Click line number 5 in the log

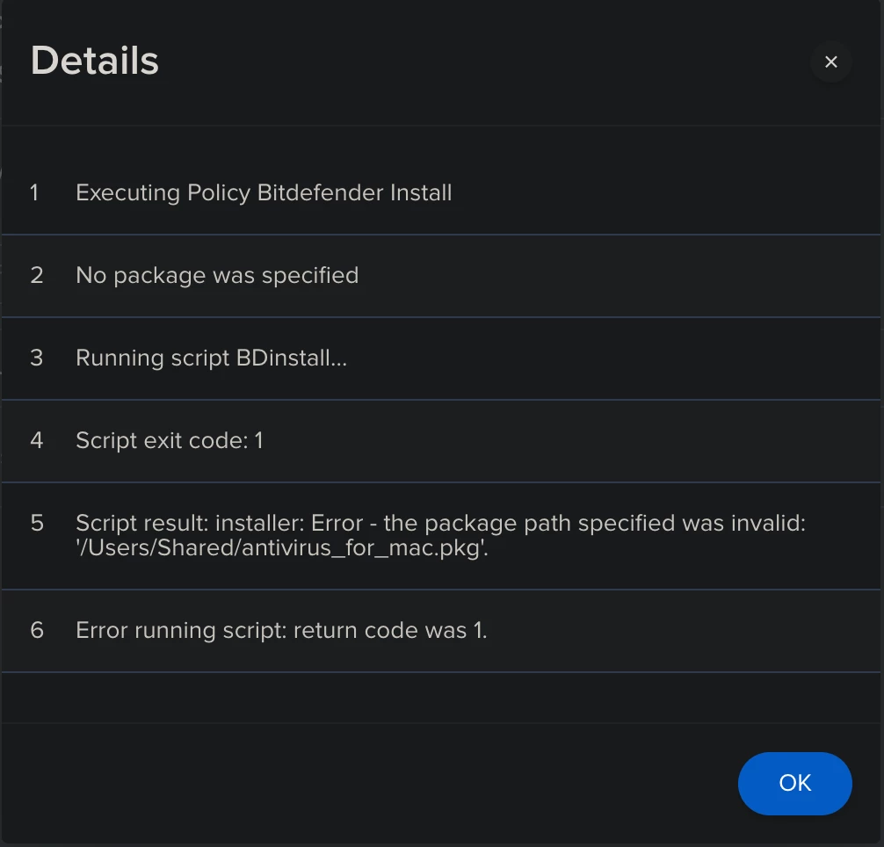coord(37,523)
